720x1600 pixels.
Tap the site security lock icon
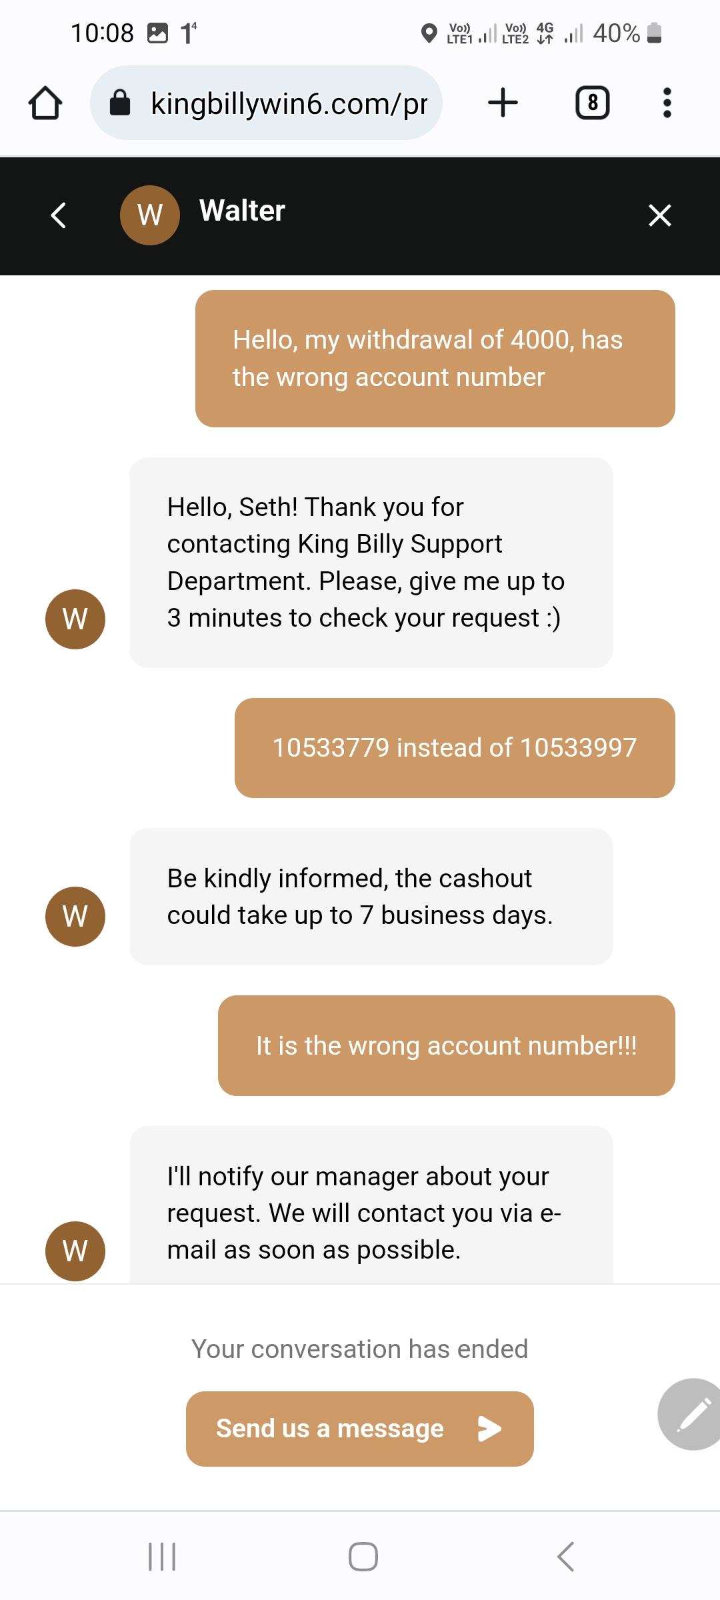(x=120, y=103)
